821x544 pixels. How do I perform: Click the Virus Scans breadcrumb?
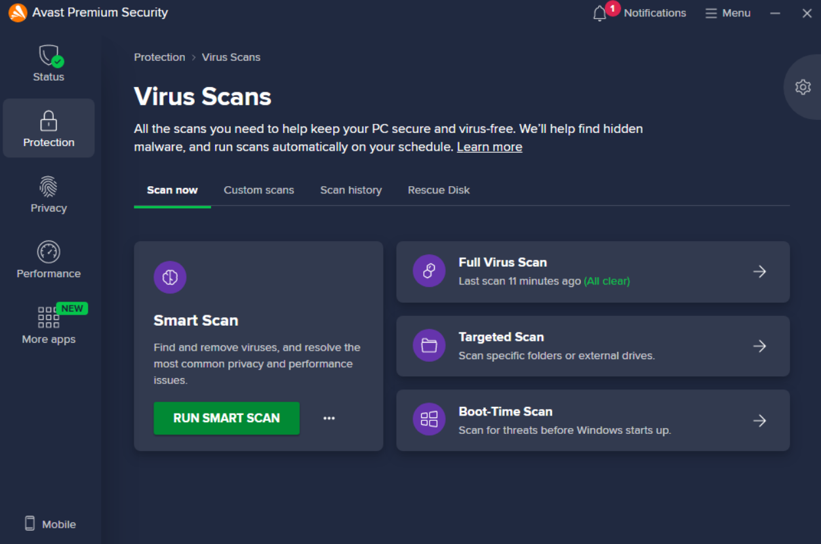coord(231,57)
